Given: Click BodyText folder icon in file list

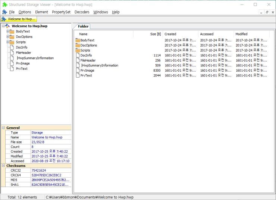Looking at the screenshot, I should (78, 40).
